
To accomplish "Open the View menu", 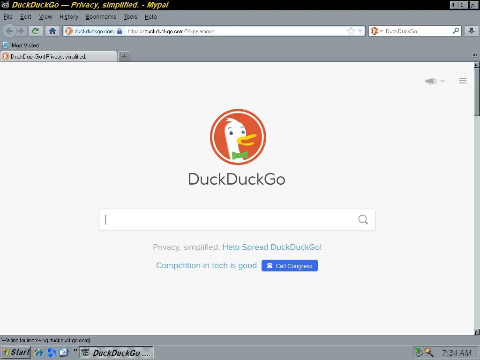I will (x=45, y=17).
